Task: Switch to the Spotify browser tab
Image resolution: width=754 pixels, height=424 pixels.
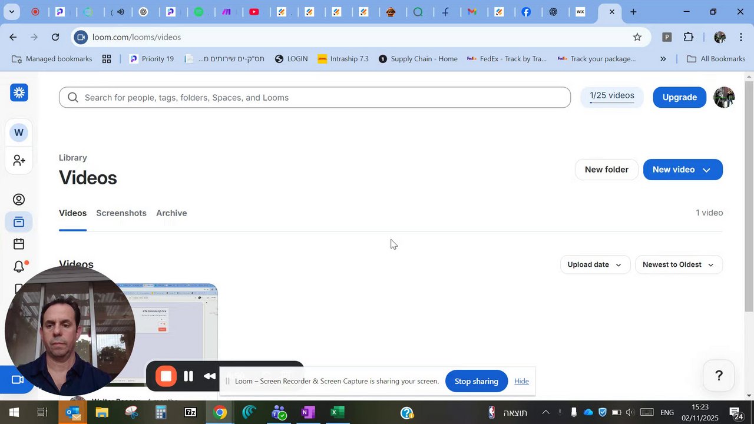Action: click(199, 12)
